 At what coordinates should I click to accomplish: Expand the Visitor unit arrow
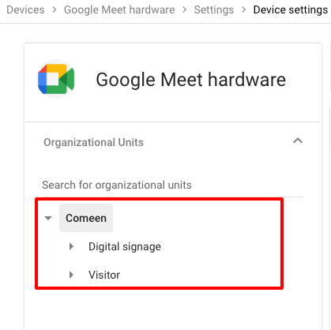(71, 275)
